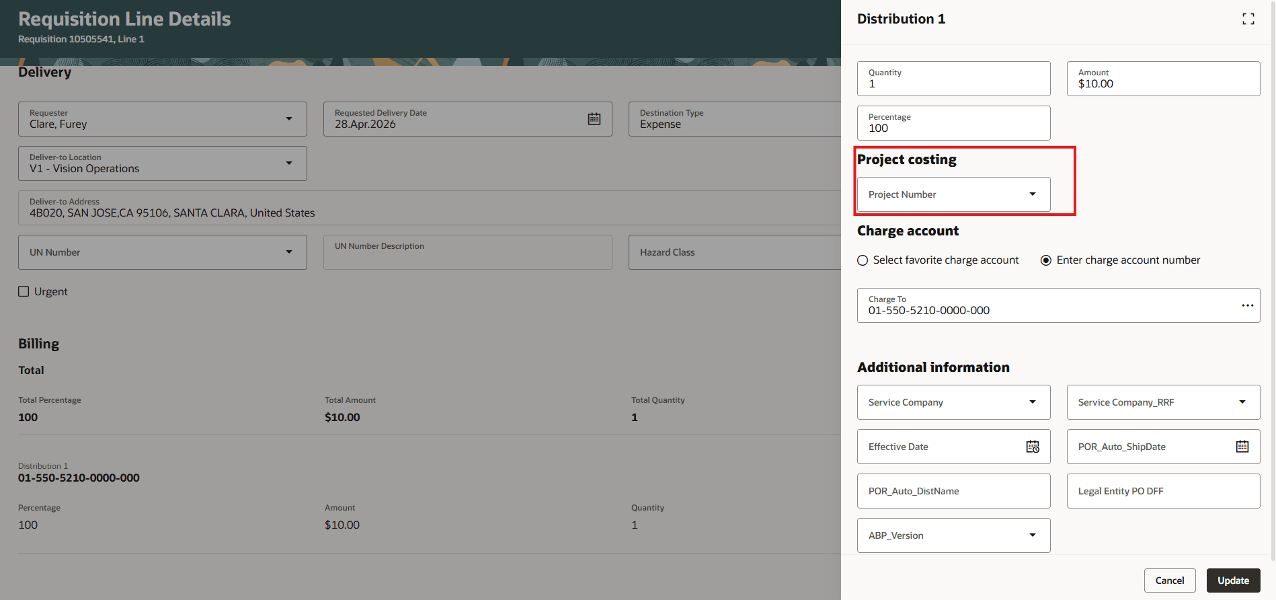Screen dimensions: 1276x600
Task: Click the Billing section heading
Action: (38, 344)
